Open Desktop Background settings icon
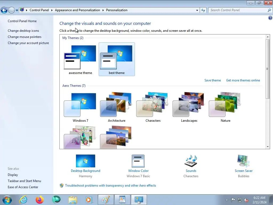This screenshot has height=205, width=273. [86, 161]
